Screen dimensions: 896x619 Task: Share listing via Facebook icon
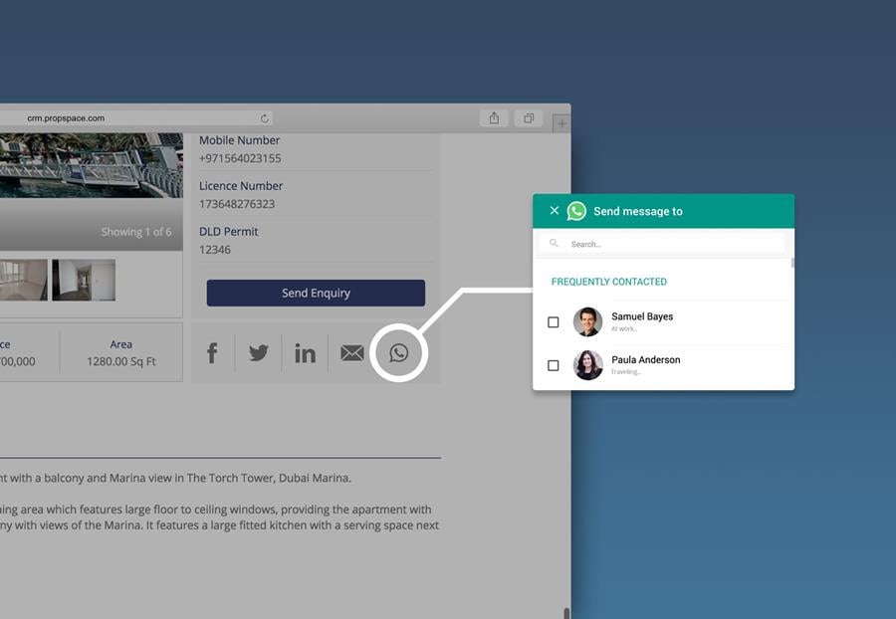212,353
